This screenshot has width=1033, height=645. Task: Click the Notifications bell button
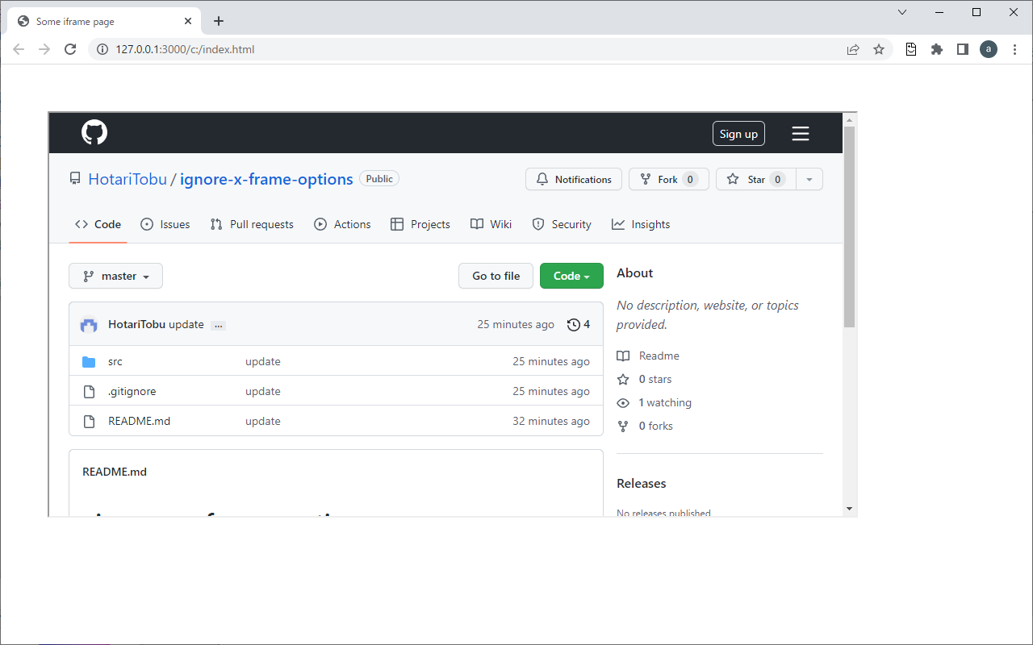pyautogui.click(x=574, y=179)
